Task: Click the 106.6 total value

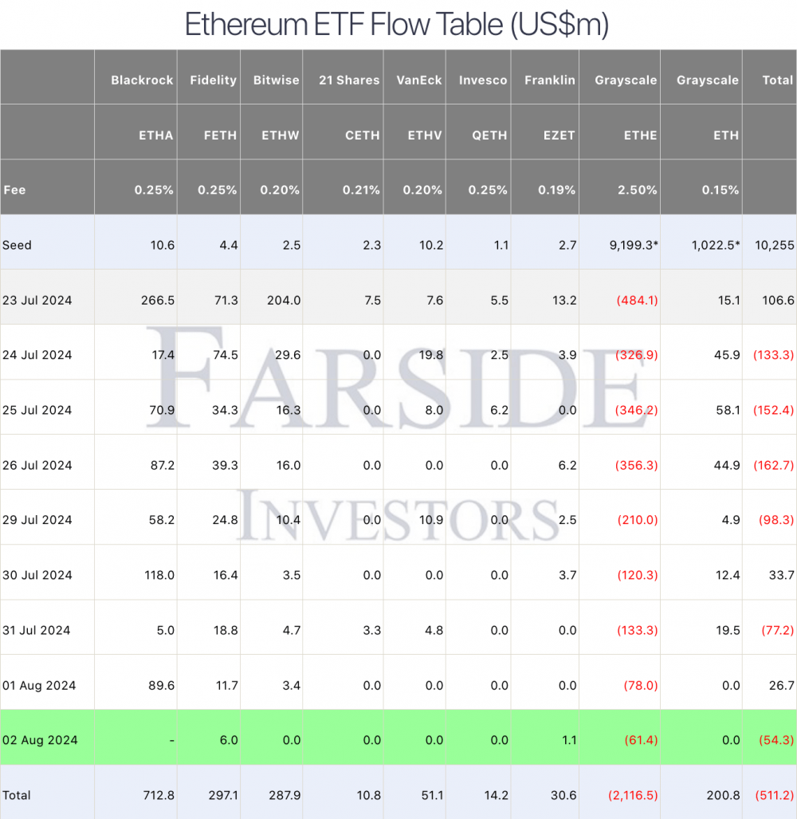Action: pyautogui.click(x=778, y=301)
